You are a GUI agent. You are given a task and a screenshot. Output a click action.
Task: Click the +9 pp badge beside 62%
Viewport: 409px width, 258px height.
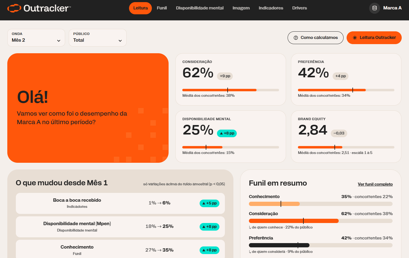click(x=225, y=76)
